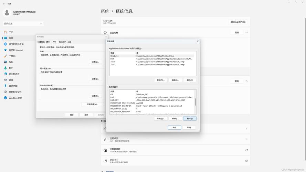Select the TEMP user variable row
Screen dimensions: 306x172
click(x=152, y=62)
